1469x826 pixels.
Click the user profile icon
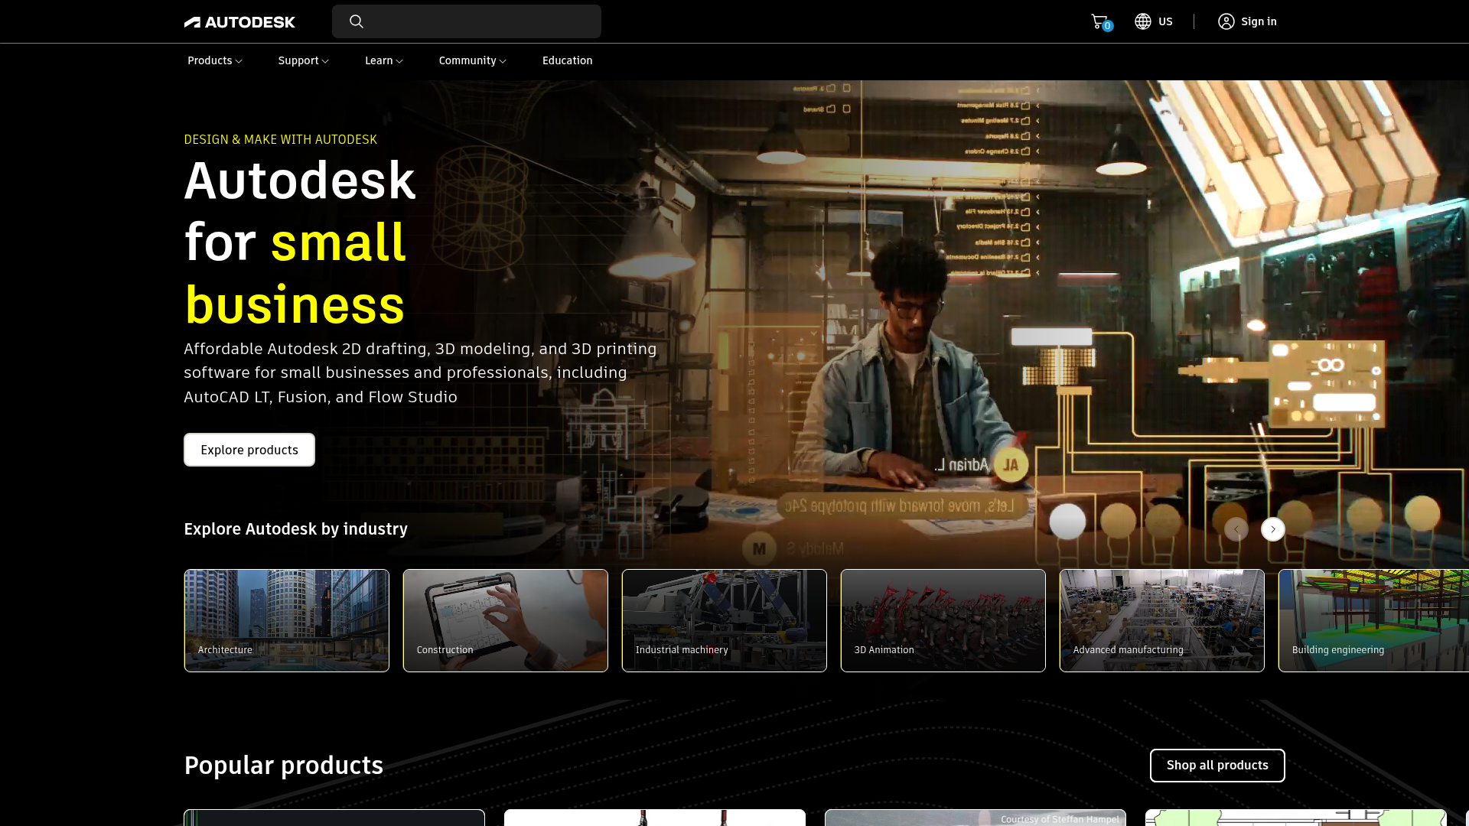coord(1226,21)
